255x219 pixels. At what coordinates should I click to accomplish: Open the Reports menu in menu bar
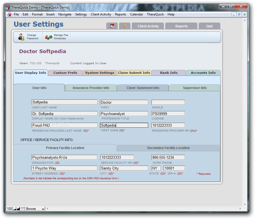coord(121,14)
